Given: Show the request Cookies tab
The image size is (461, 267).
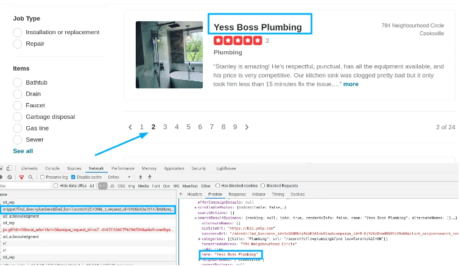Looking at the screenshot, I should pos(298,194).
